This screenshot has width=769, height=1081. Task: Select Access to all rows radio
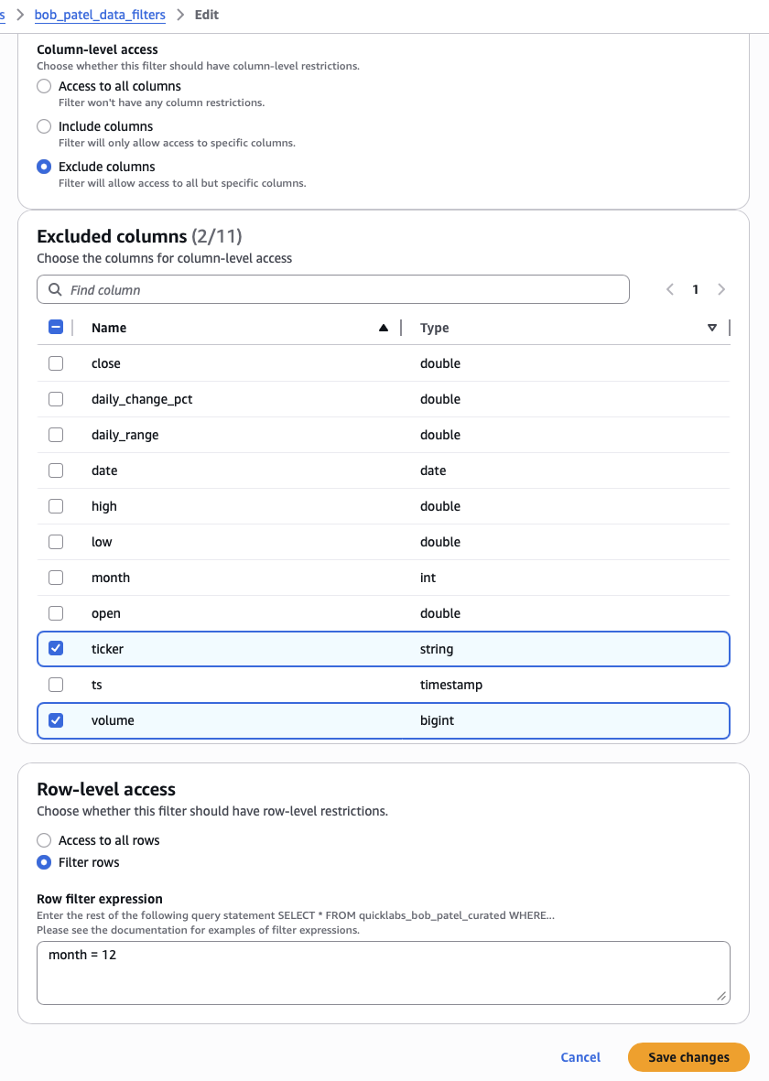44,840
